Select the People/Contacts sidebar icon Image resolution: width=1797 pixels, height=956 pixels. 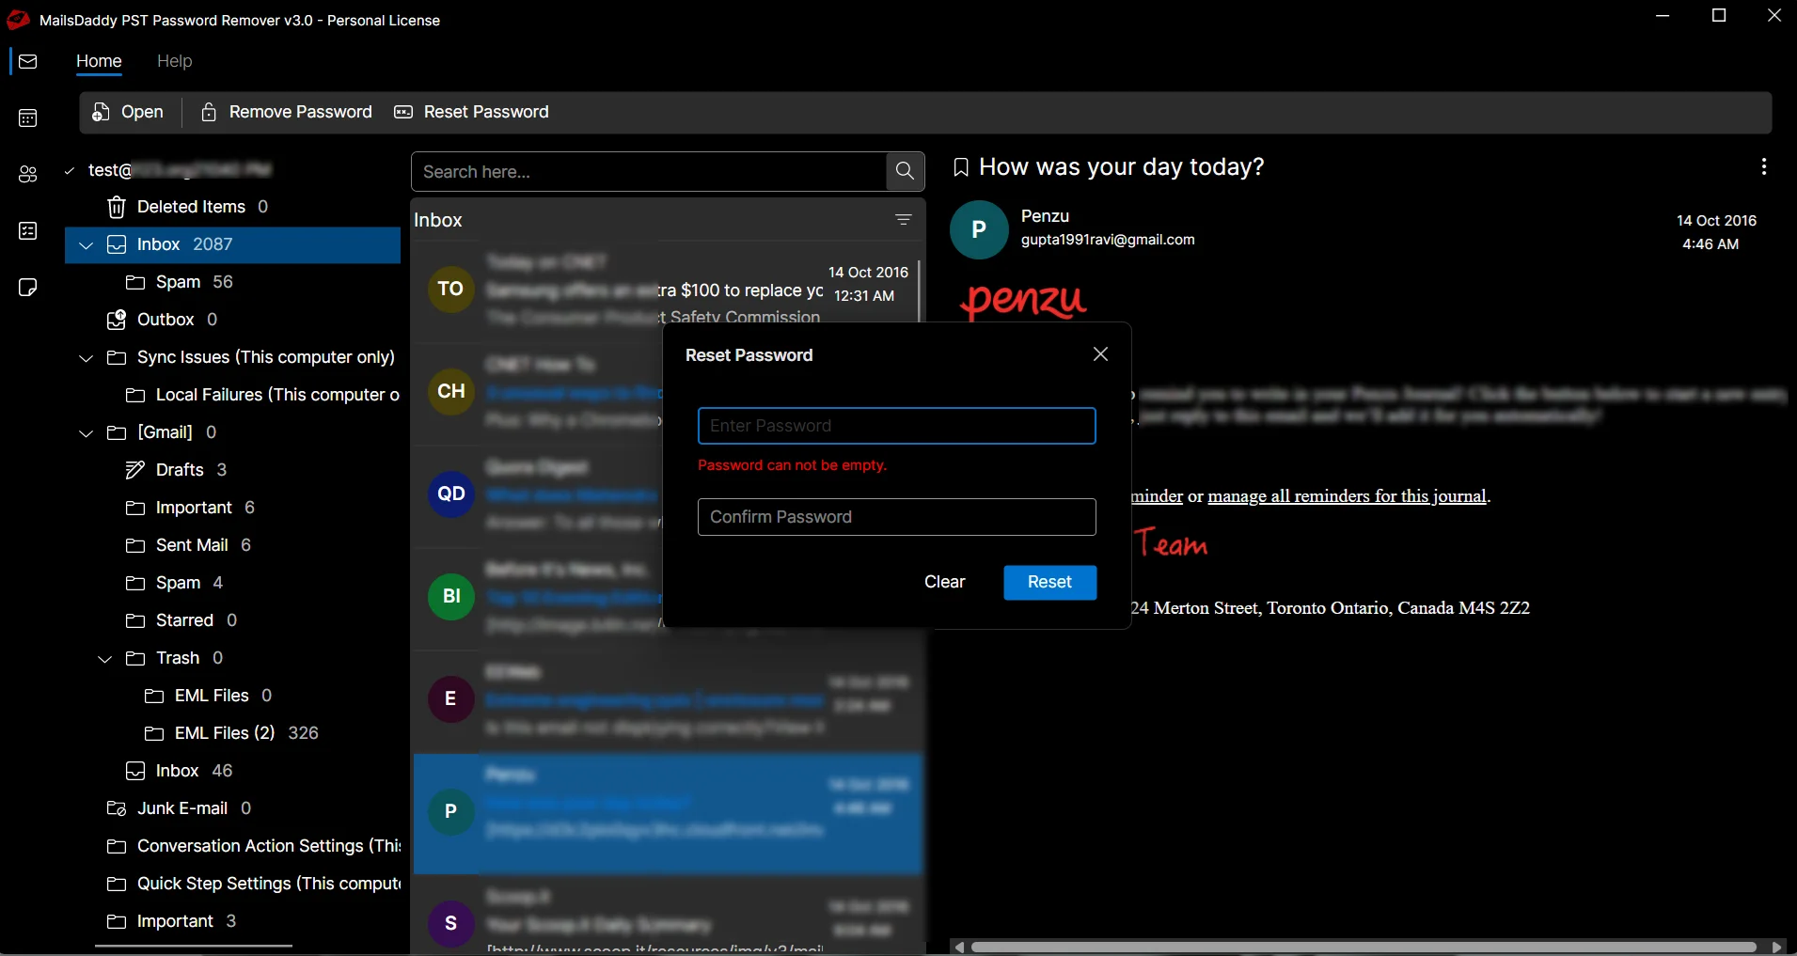27,175
